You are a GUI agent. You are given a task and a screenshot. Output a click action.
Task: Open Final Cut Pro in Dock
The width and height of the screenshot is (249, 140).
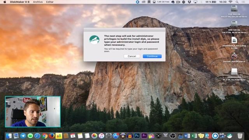[x=151, y=136]
